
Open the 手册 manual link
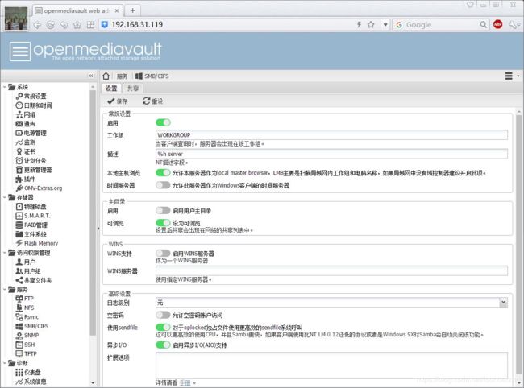pos(185,382)
